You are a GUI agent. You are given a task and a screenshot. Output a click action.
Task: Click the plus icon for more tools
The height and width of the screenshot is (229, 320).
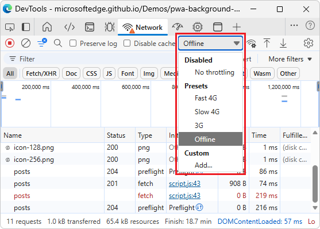(x=237, y=27)
